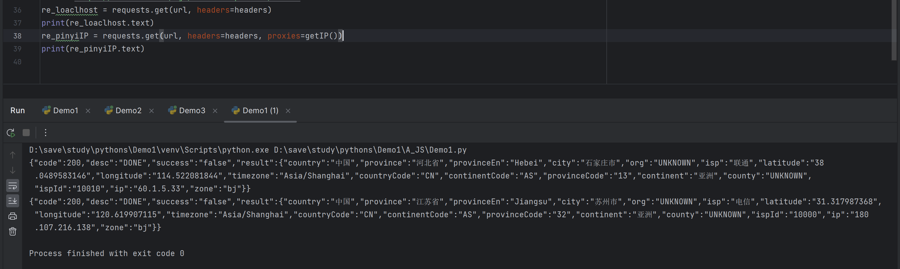
Task: Open the run toolbar more-options menu
Action: tap(45, 133)
